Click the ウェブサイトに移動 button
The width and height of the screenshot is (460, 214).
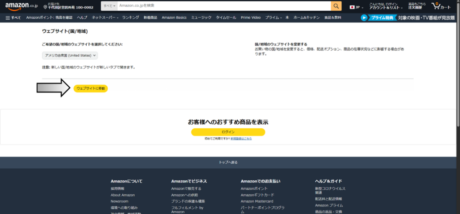point(91,88)
